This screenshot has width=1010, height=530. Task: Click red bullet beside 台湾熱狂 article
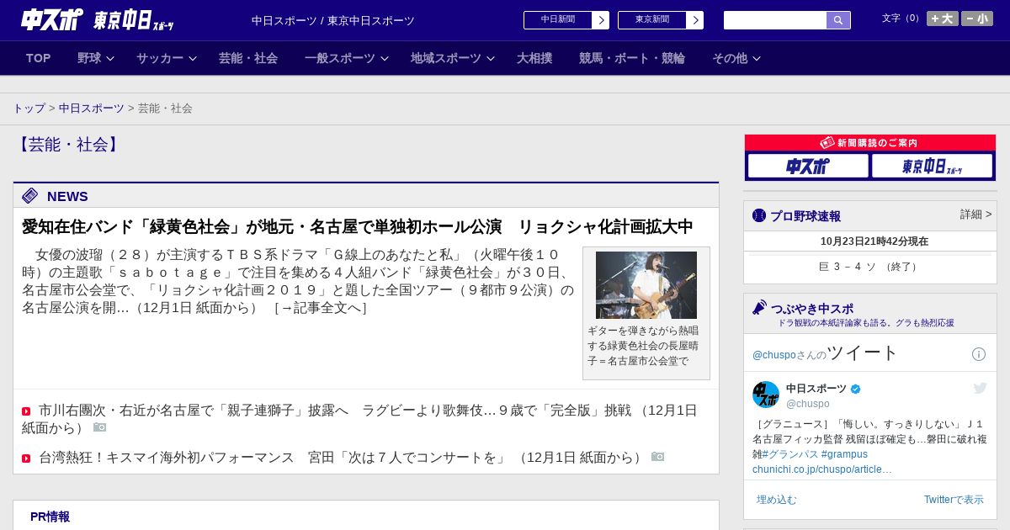(x=26, y=458)
